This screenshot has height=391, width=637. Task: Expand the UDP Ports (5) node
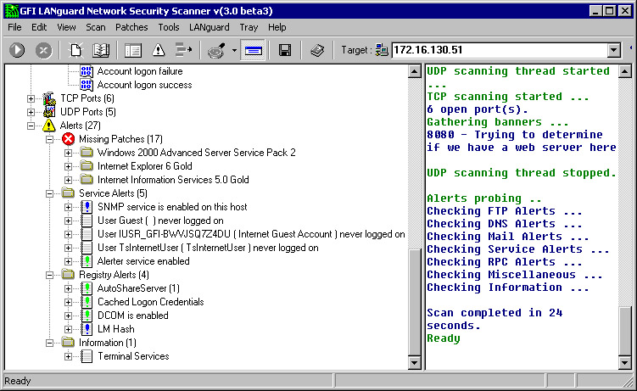click(31, 112)
